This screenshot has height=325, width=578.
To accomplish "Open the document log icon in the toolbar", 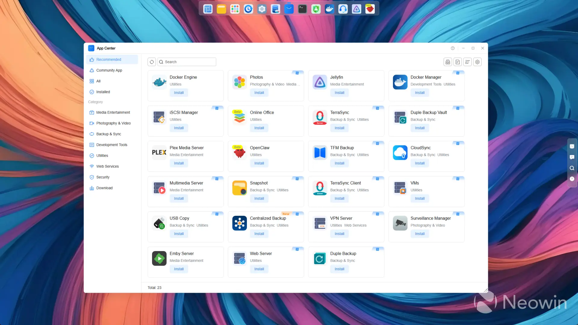I will [x=458, y=62].
